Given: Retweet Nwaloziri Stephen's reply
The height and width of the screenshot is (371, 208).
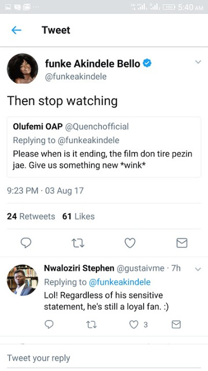Looking at the screenshot, I should click(x=91, y=325).
